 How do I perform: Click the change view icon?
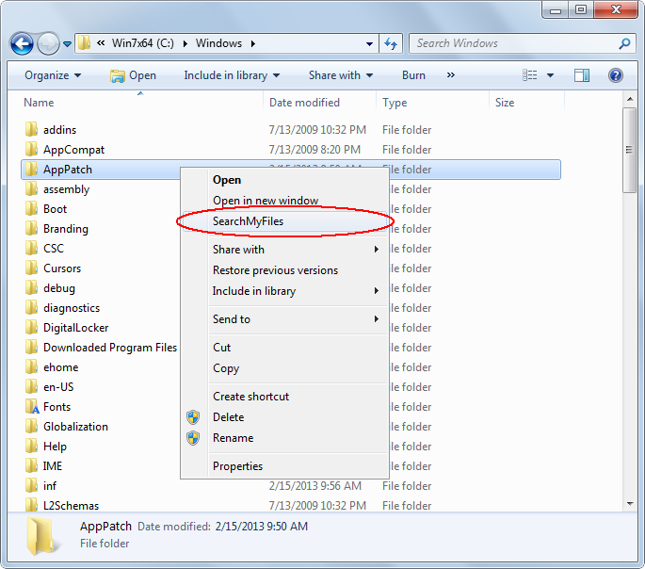coord(530,75)
